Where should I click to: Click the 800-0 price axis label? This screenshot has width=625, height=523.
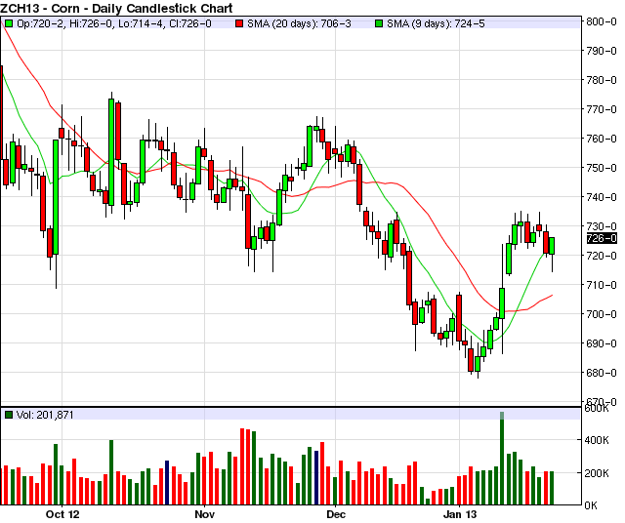coord(602,21)
